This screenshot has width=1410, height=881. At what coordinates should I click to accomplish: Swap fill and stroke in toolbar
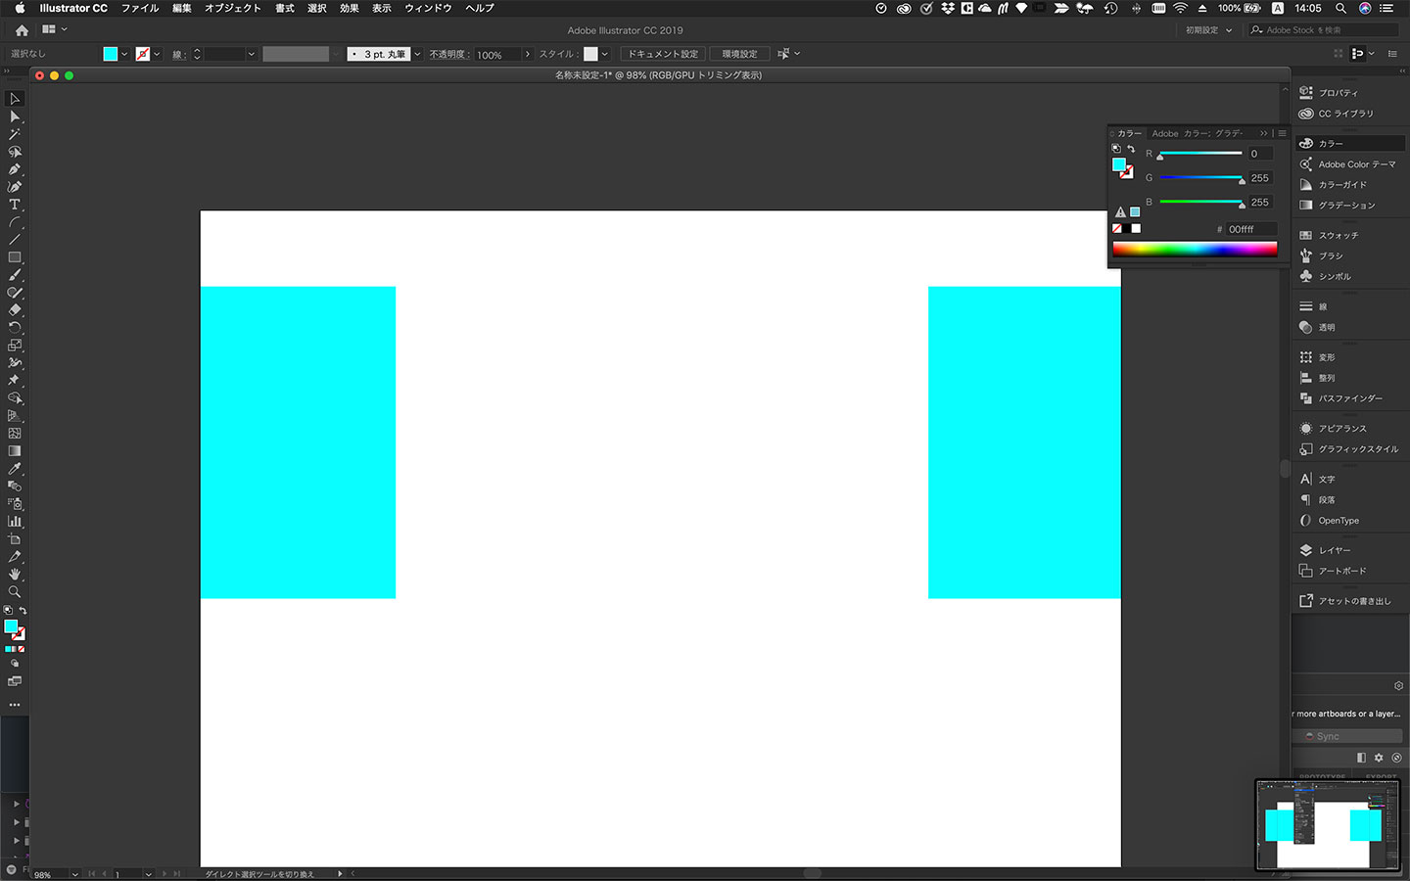coord(23,611)
